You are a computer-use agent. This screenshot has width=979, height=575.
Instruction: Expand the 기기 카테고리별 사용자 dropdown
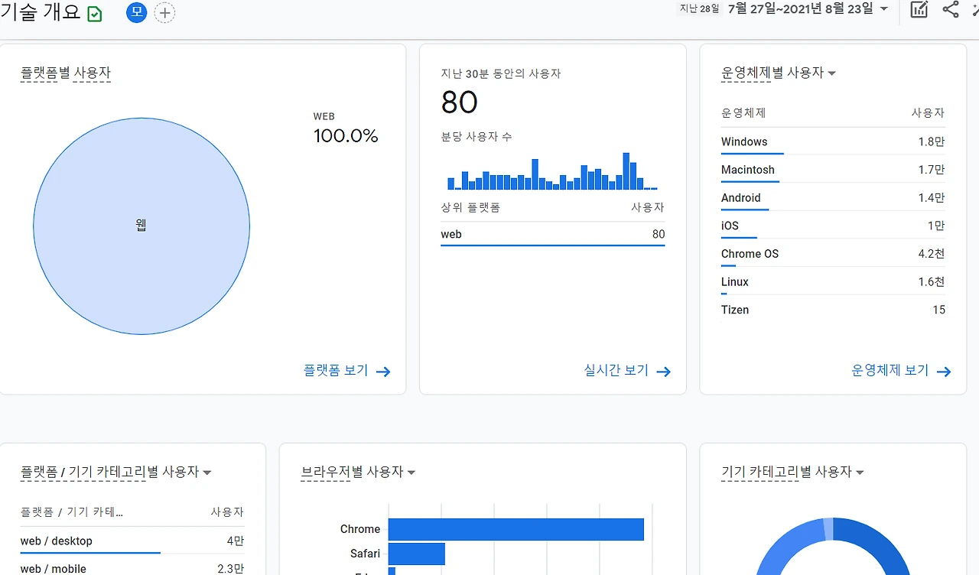[860, 473]
